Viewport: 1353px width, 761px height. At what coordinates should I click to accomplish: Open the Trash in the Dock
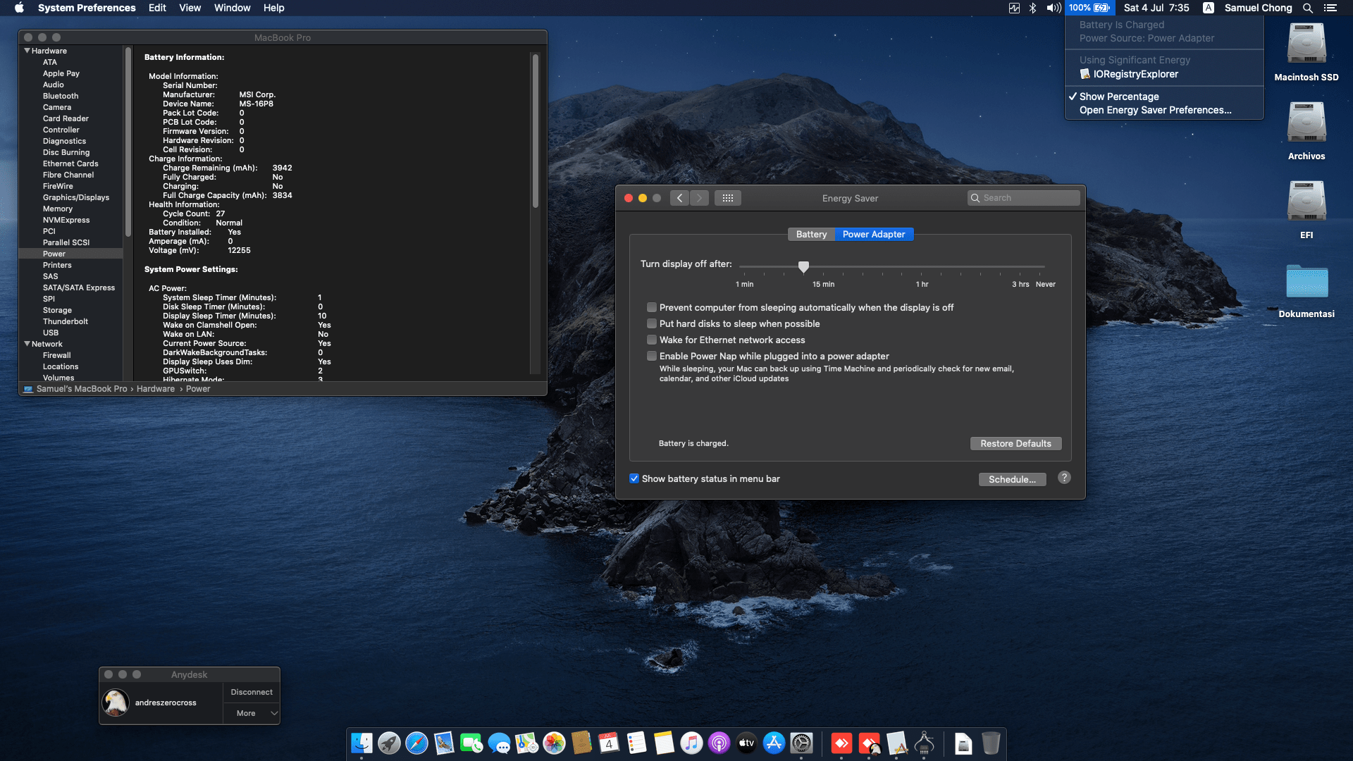point(991,743)
